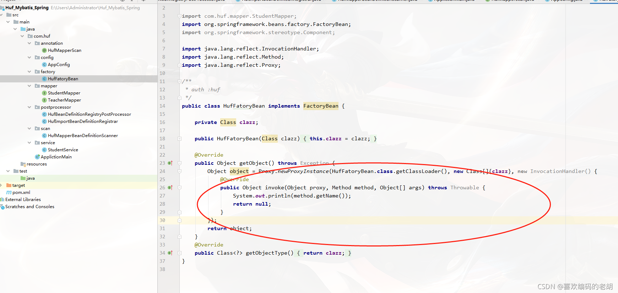The width and height of the screenshot is (618, 293).
Task: Click ApplictionMain runnable class icon
Action: click(37, 157)
